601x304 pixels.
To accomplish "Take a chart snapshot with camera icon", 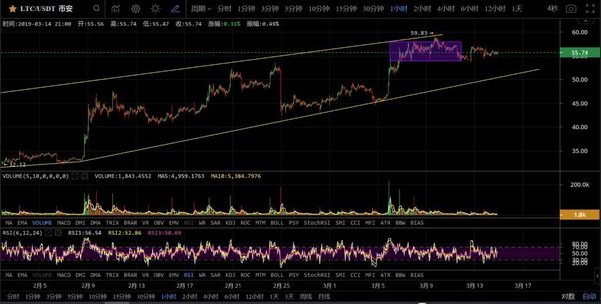I will tap(571, 8).
